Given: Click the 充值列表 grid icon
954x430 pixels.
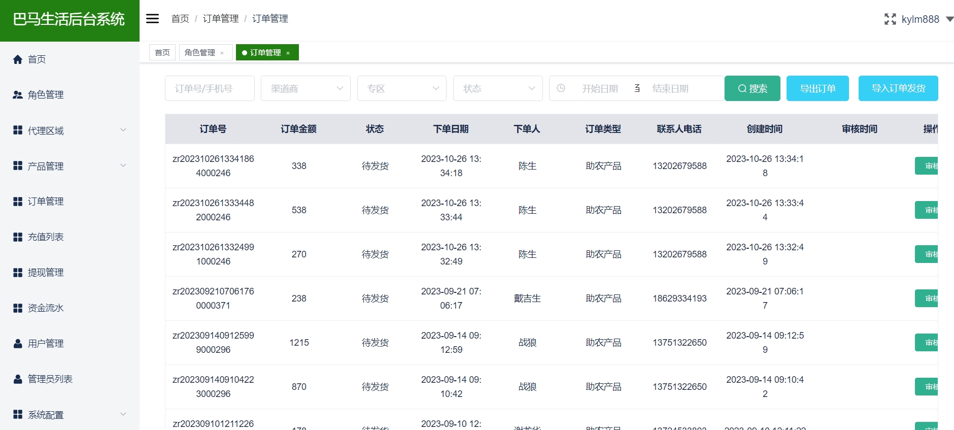Looking at the screenshot, I should point(18,237).
